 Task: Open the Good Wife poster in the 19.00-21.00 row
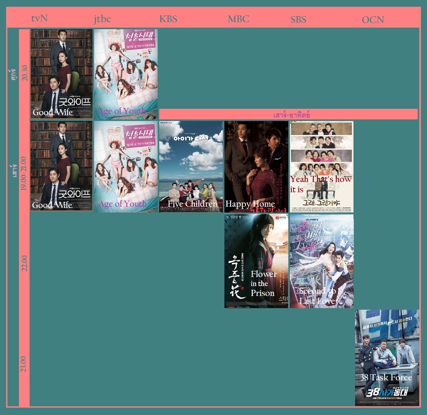pyautogui.click(x=61, y=166)
